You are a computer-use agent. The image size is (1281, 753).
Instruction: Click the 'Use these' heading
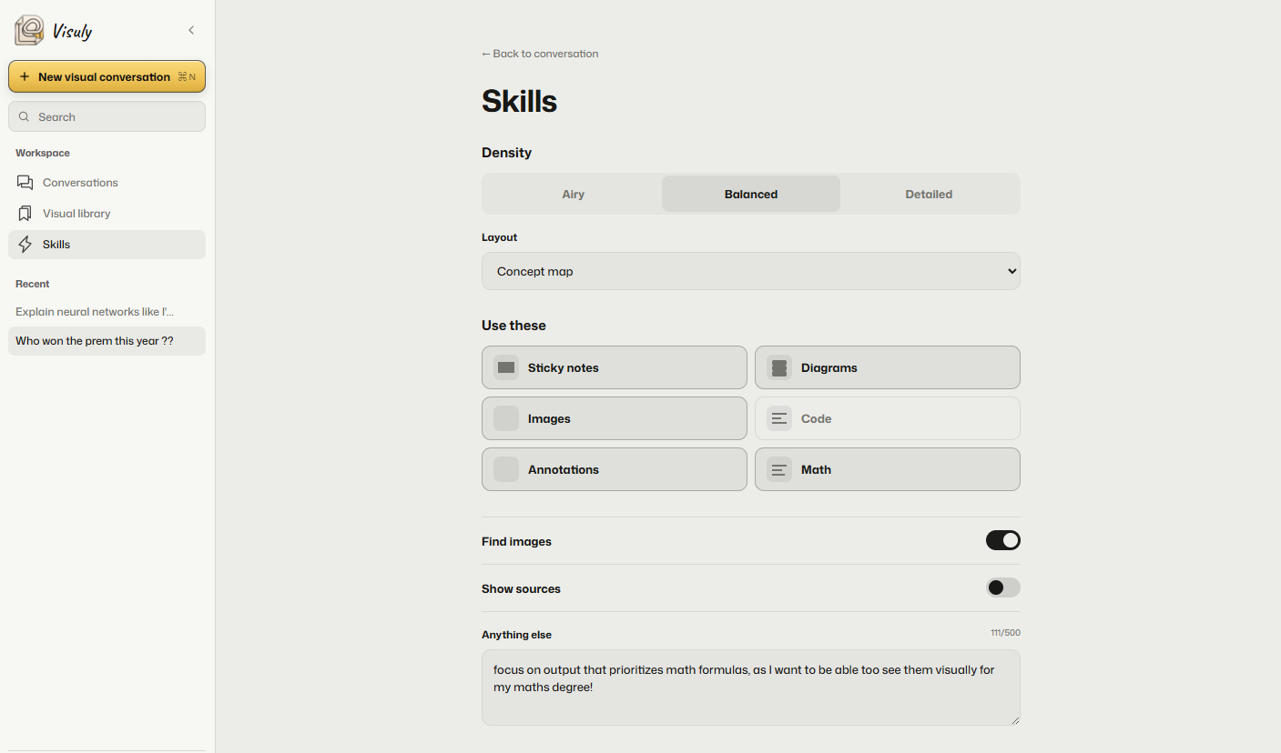pos(513,326)
